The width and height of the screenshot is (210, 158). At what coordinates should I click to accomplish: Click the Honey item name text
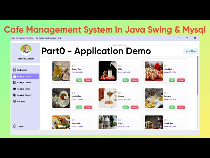click(121, 96)
